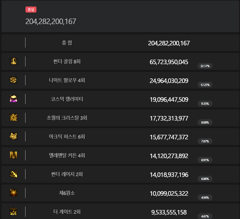Click the 더 게이트 skill icon
The image size is (240, 219).
13,211
